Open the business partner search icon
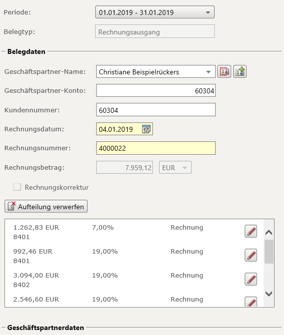The height and width of the screenshot is (335, 284). coord(224,71)
